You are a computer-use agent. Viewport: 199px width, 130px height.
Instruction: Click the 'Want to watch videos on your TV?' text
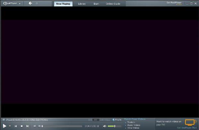169,123
